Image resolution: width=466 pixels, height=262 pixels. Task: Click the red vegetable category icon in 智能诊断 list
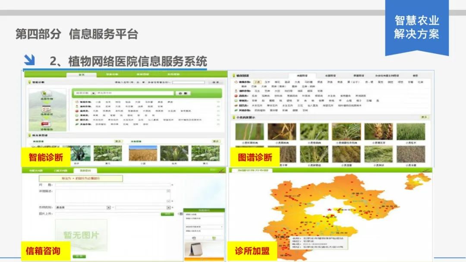coord(77,111)
